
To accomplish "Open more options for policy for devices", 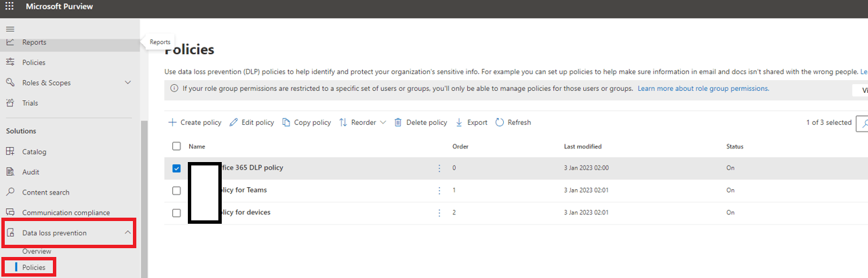I will 439,213.
